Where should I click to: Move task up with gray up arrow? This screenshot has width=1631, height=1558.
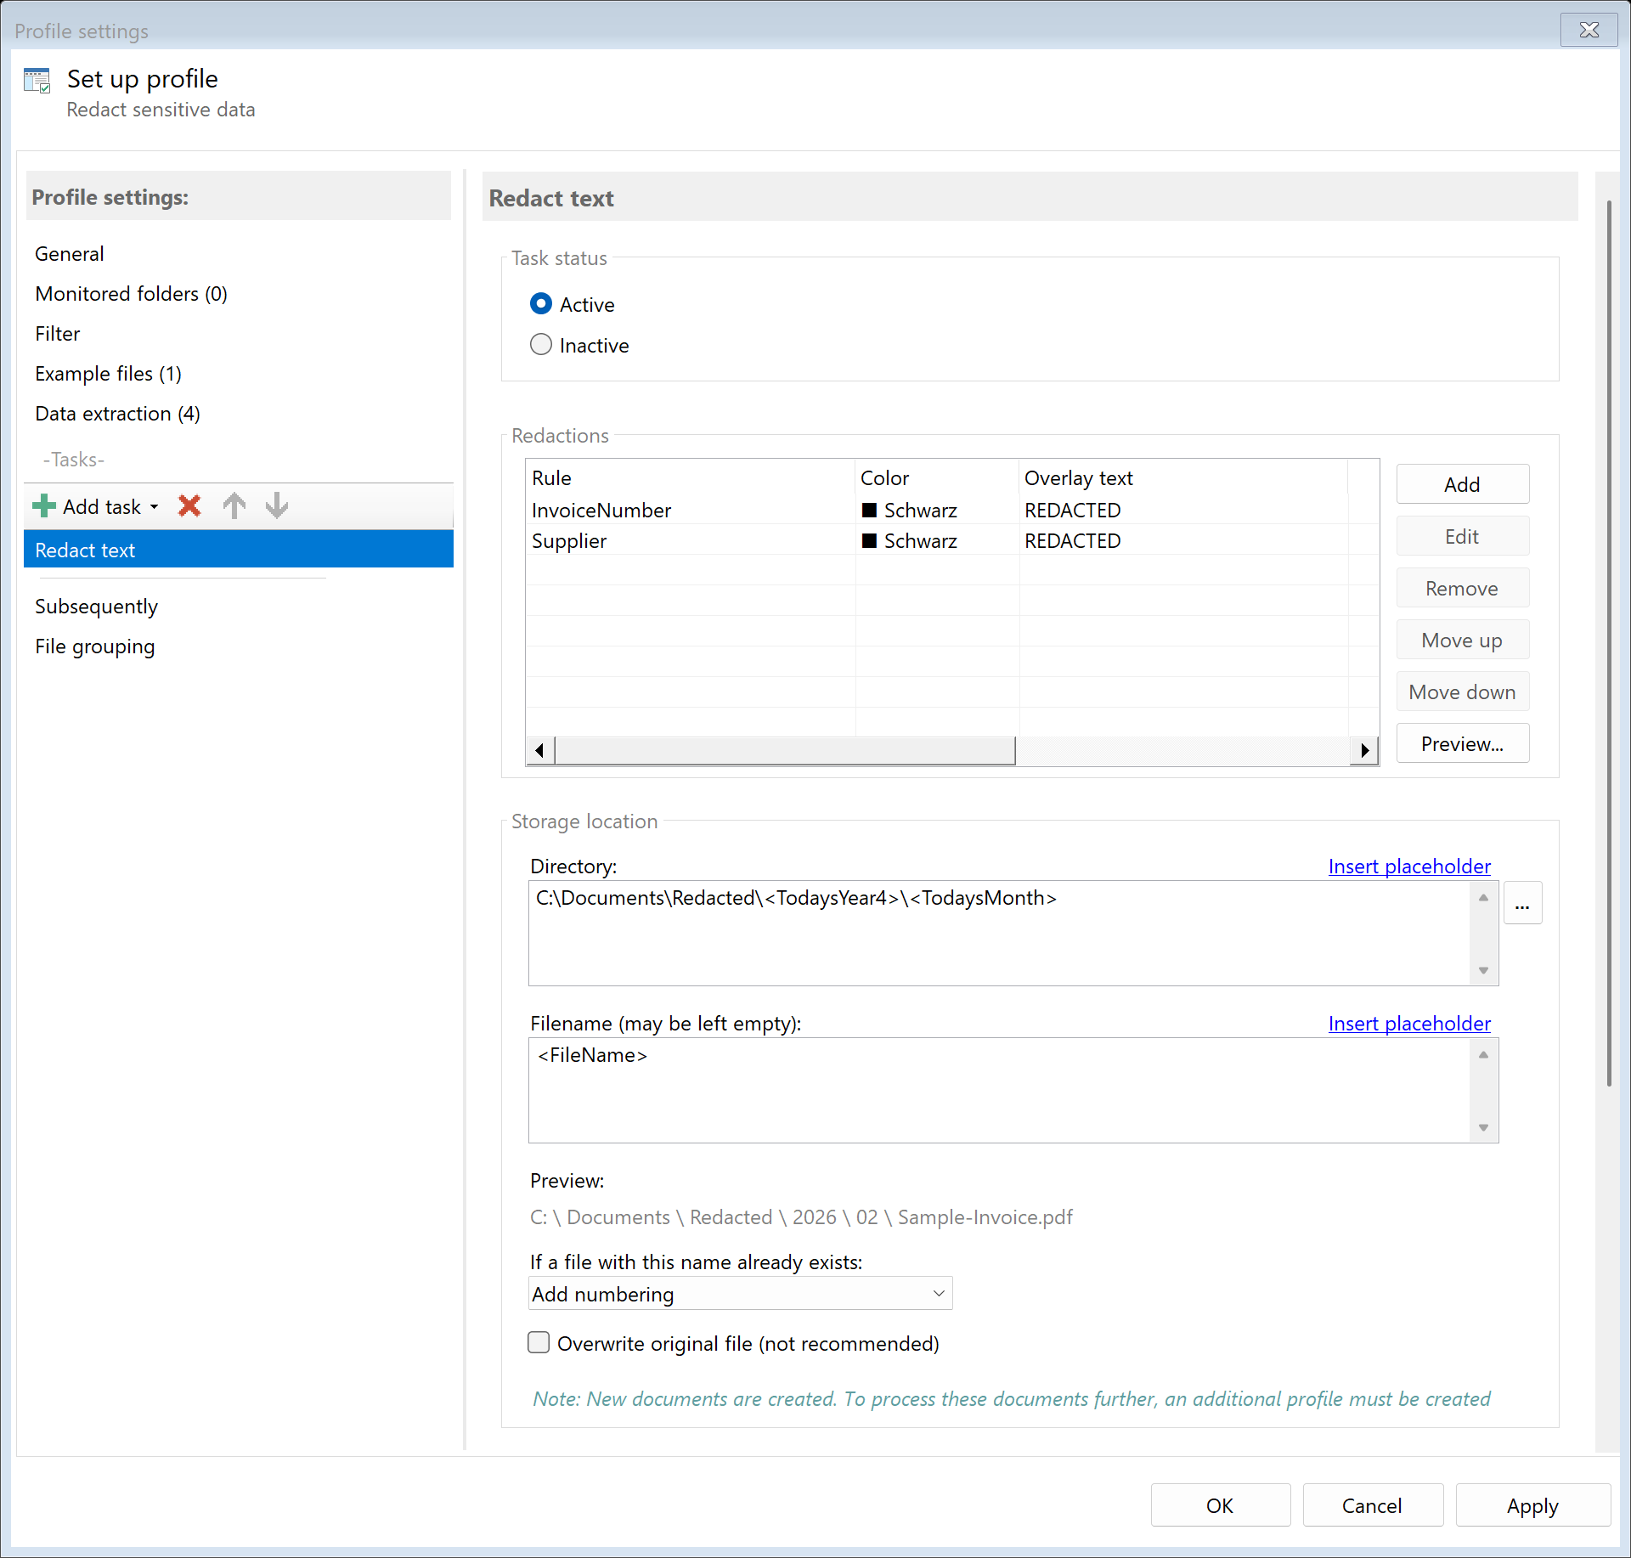[234, 506]
